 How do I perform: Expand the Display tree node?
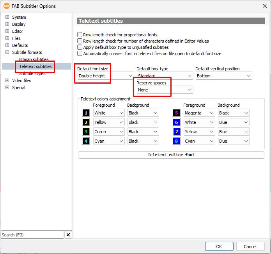click(x=7, y=24)
